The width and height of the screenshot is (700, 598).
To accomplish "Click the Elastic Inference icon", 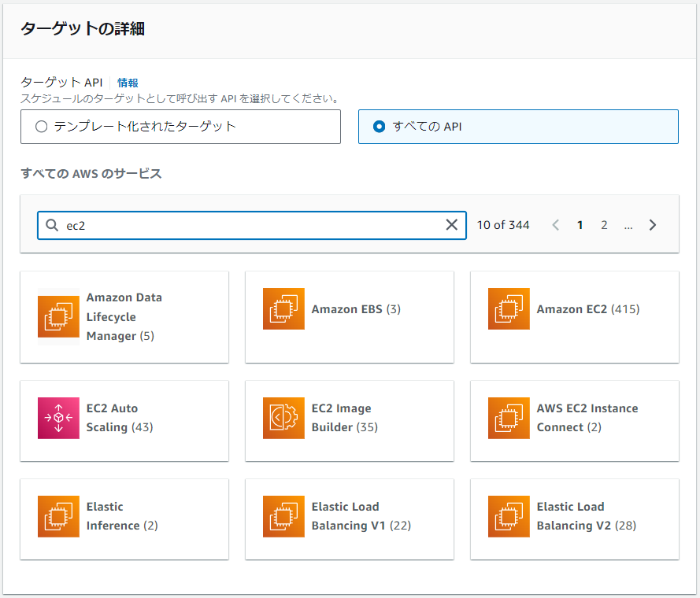I will pyautogui.click(x=58, y=516).
